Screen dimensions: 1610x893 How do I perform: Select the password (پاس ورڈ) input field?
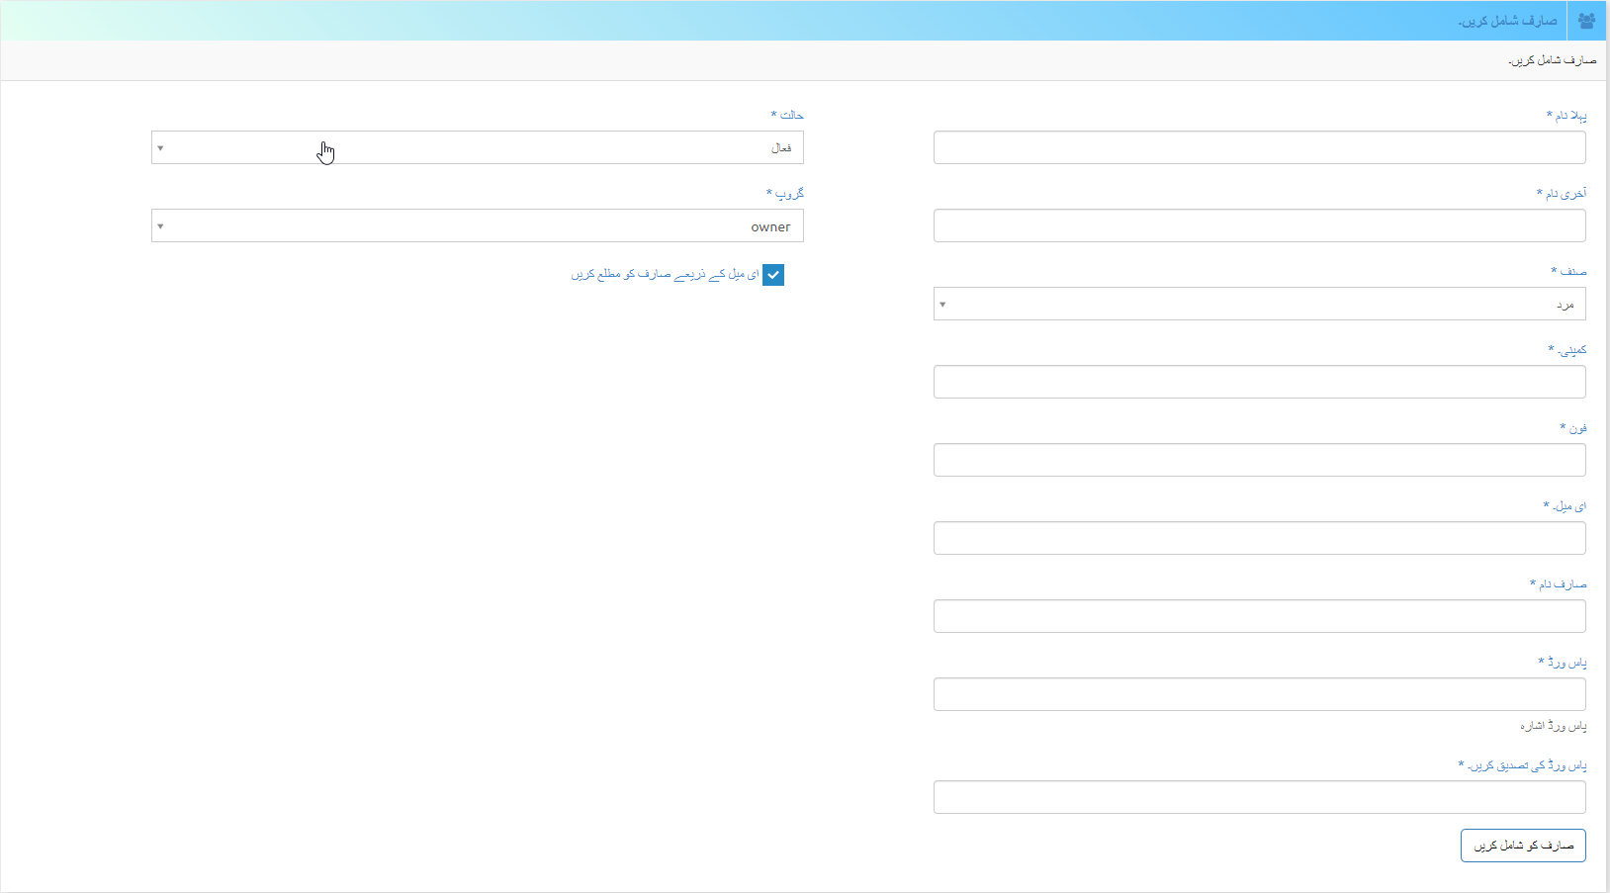point(1259,695)
